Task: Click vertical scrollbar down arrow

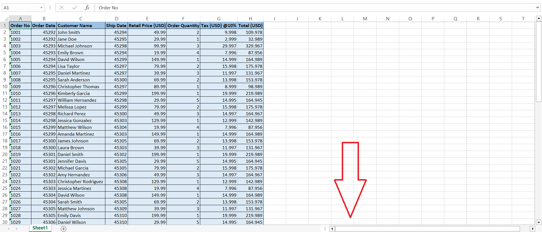Action: [x=539, y=222]
